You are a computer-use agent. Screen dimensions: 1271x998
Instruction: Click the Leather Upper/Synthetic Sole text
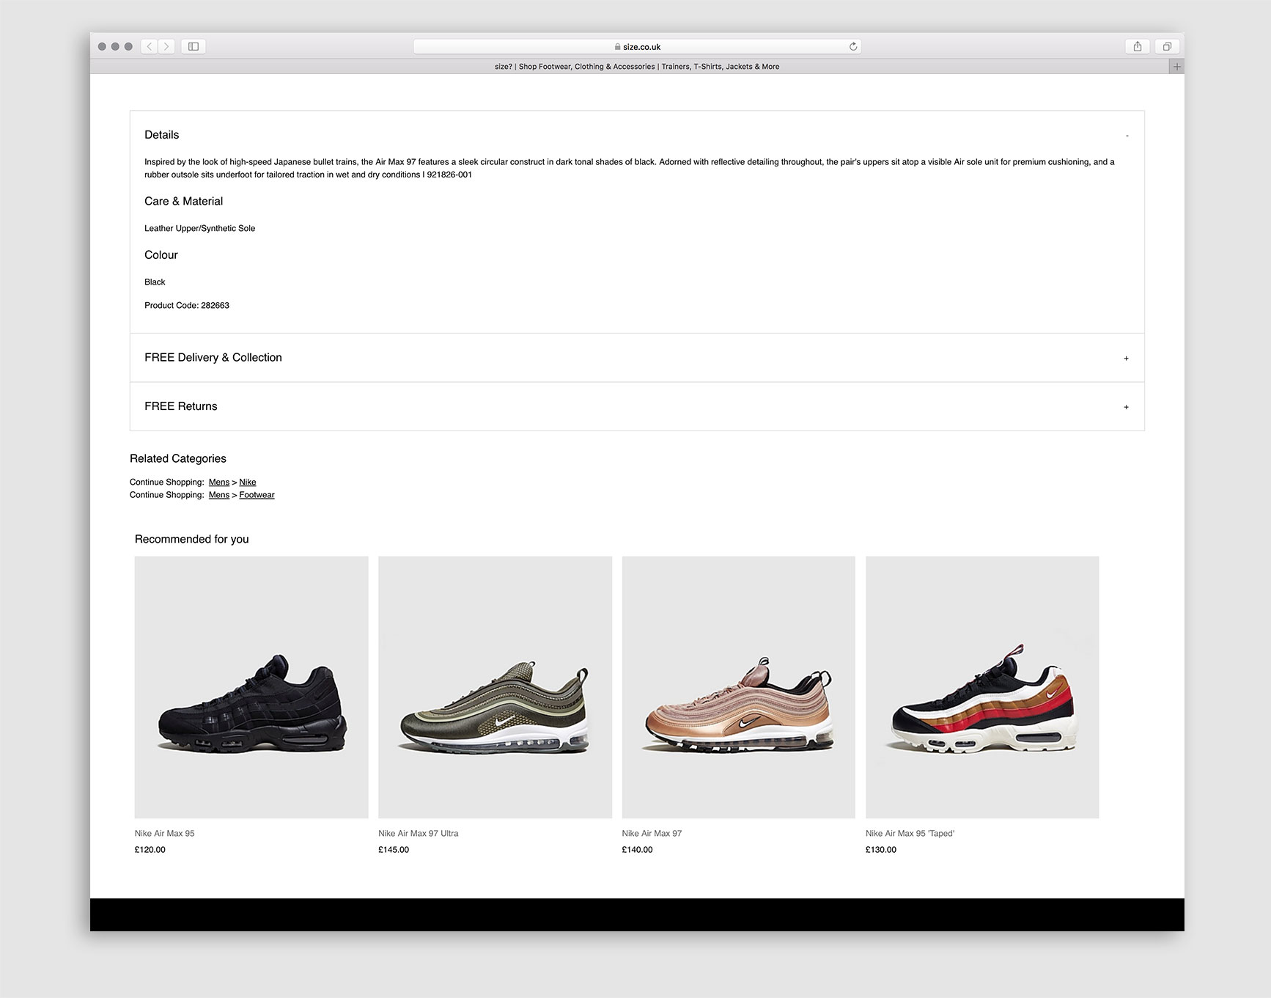[x=199, y=229]
